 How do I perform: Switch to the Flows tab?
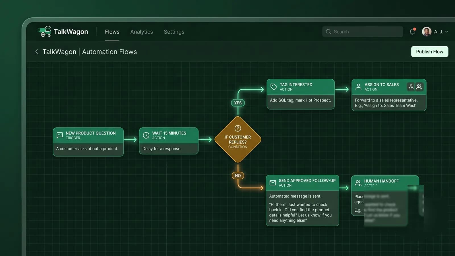112,32
